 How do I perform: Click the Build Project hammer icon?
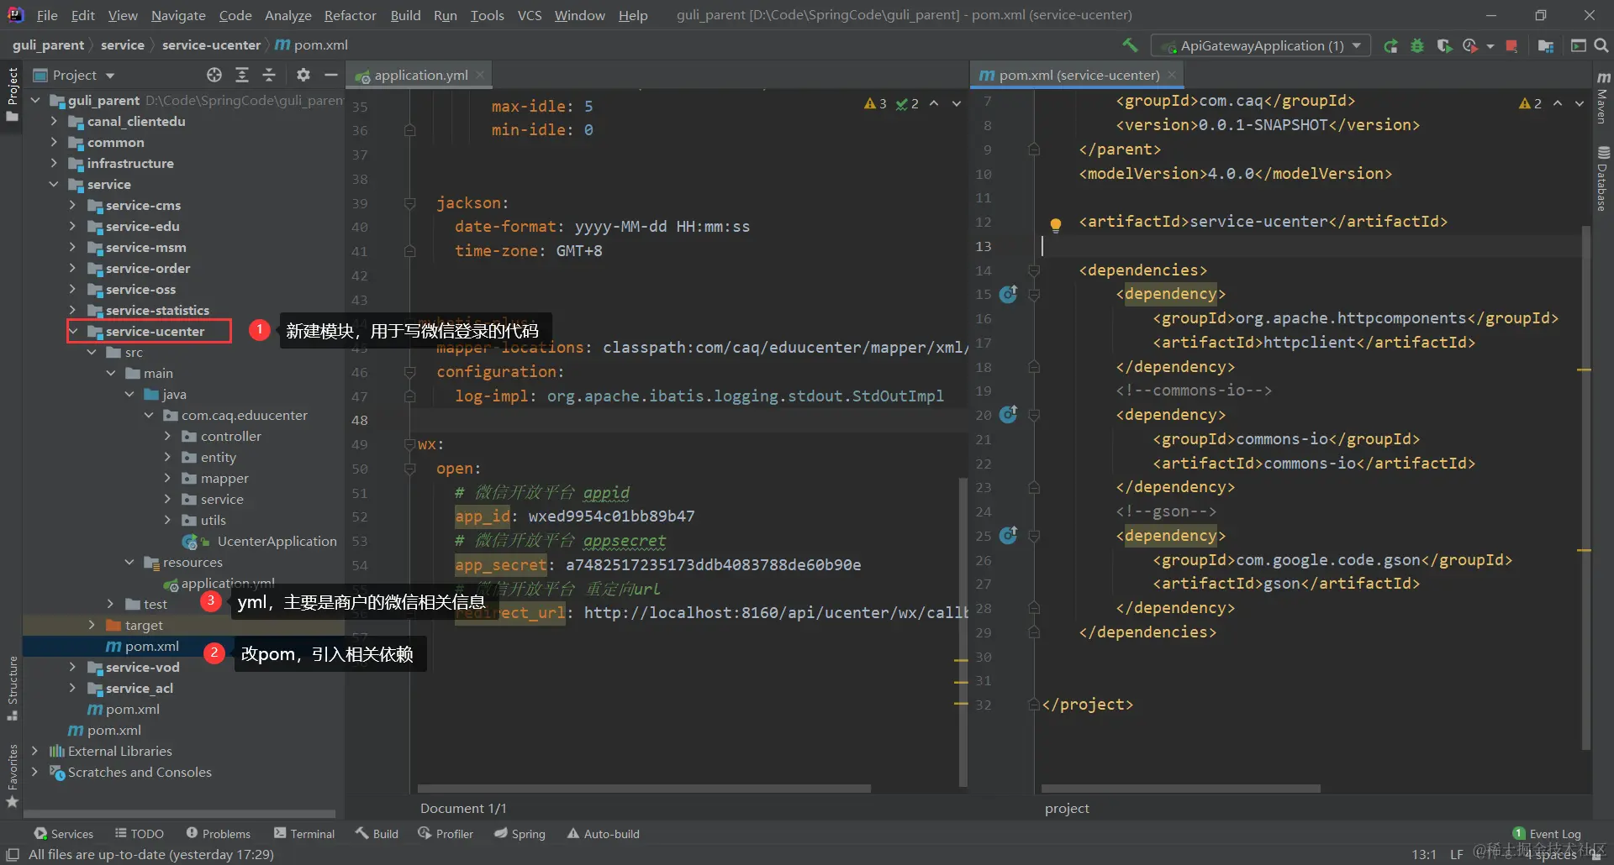1130,45
